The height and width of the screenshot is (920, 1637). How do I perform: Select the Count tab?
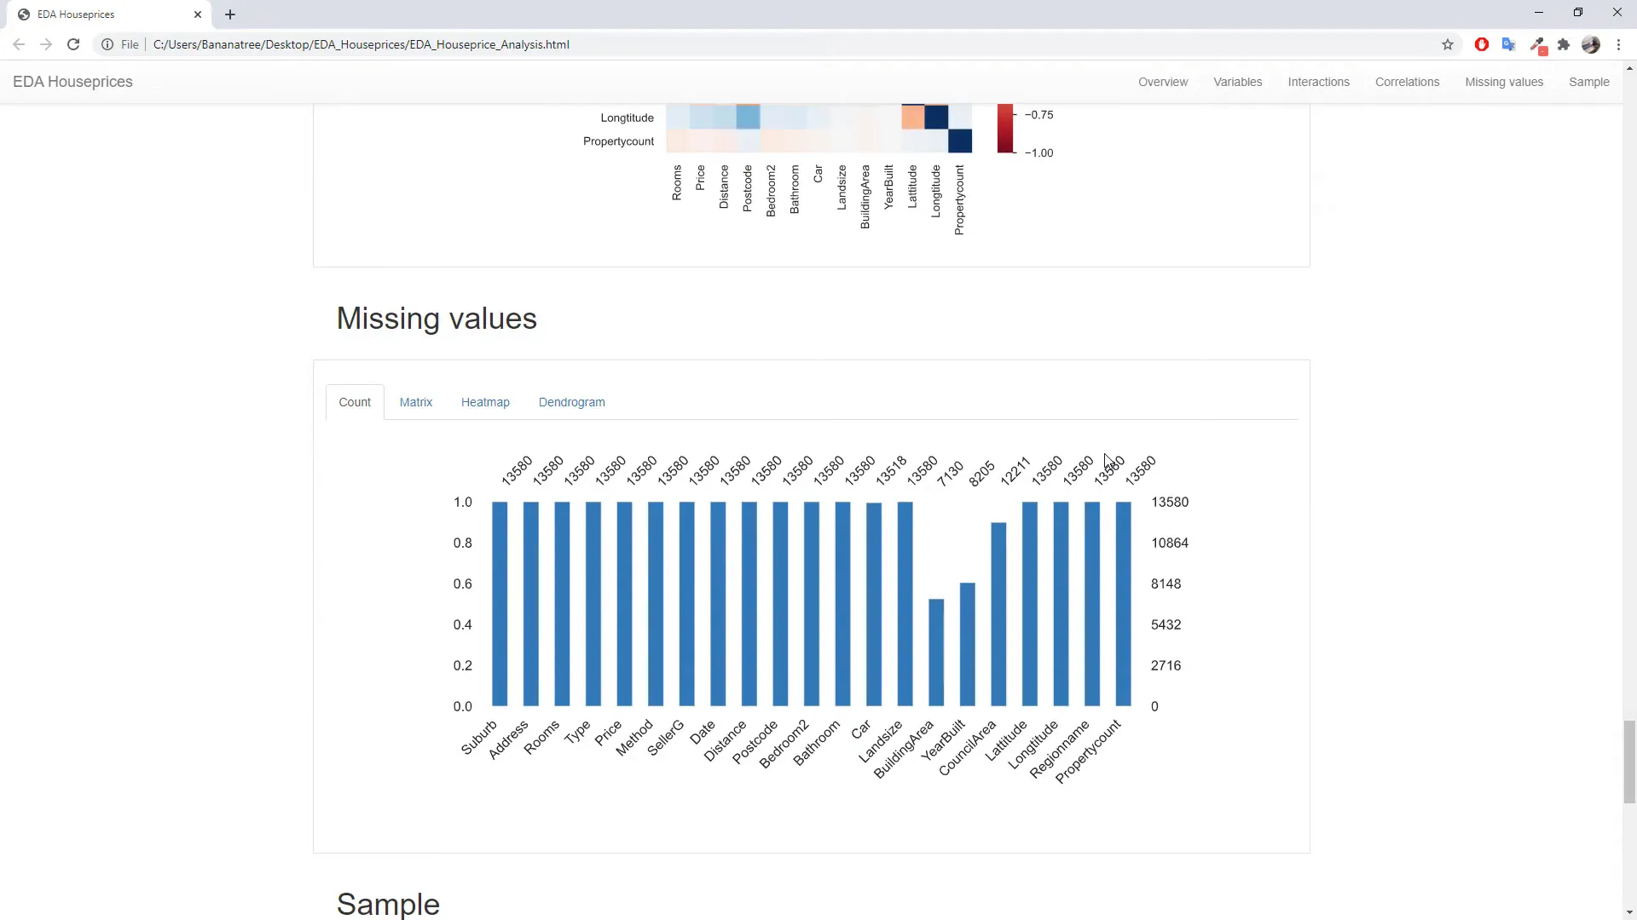click(x=355, y=401)
